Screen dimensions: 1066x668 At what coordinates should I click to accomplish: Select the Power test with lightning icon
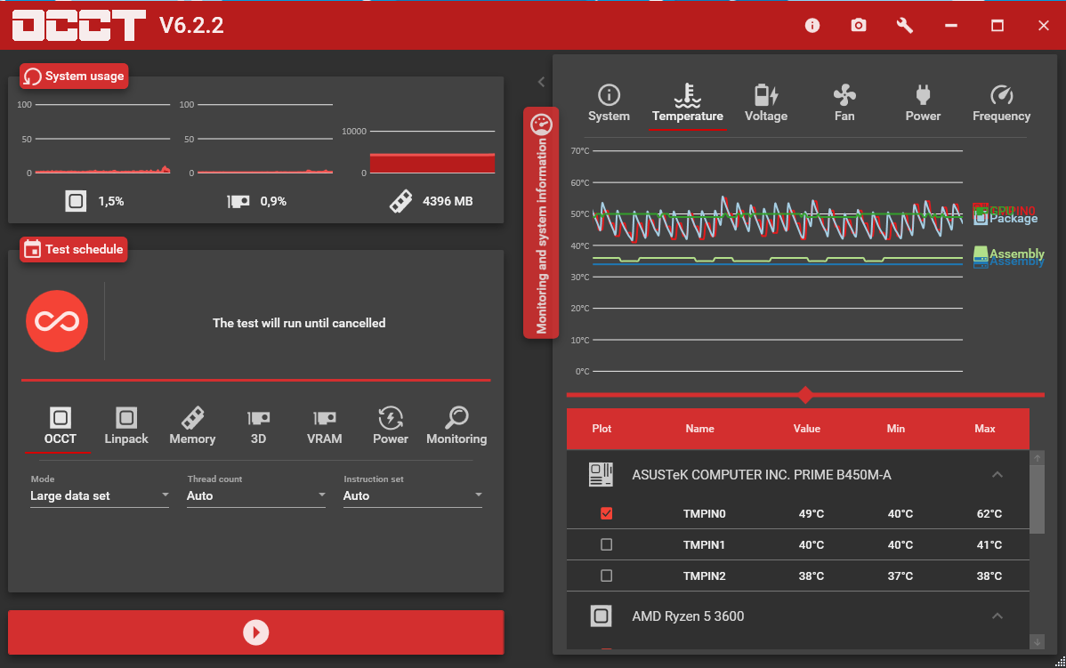click(391, 426)
